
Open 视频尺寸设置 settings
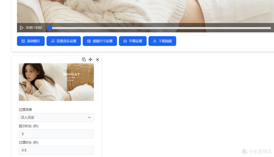pyautogui.click(x=100, y=41)
